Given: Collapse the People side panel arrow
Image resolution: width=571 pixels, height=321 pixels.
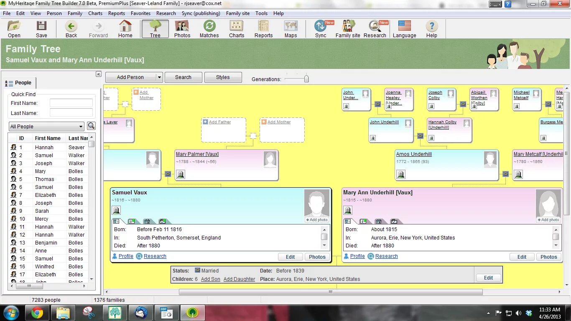Looking at the screenshot, I should (99, 74).
